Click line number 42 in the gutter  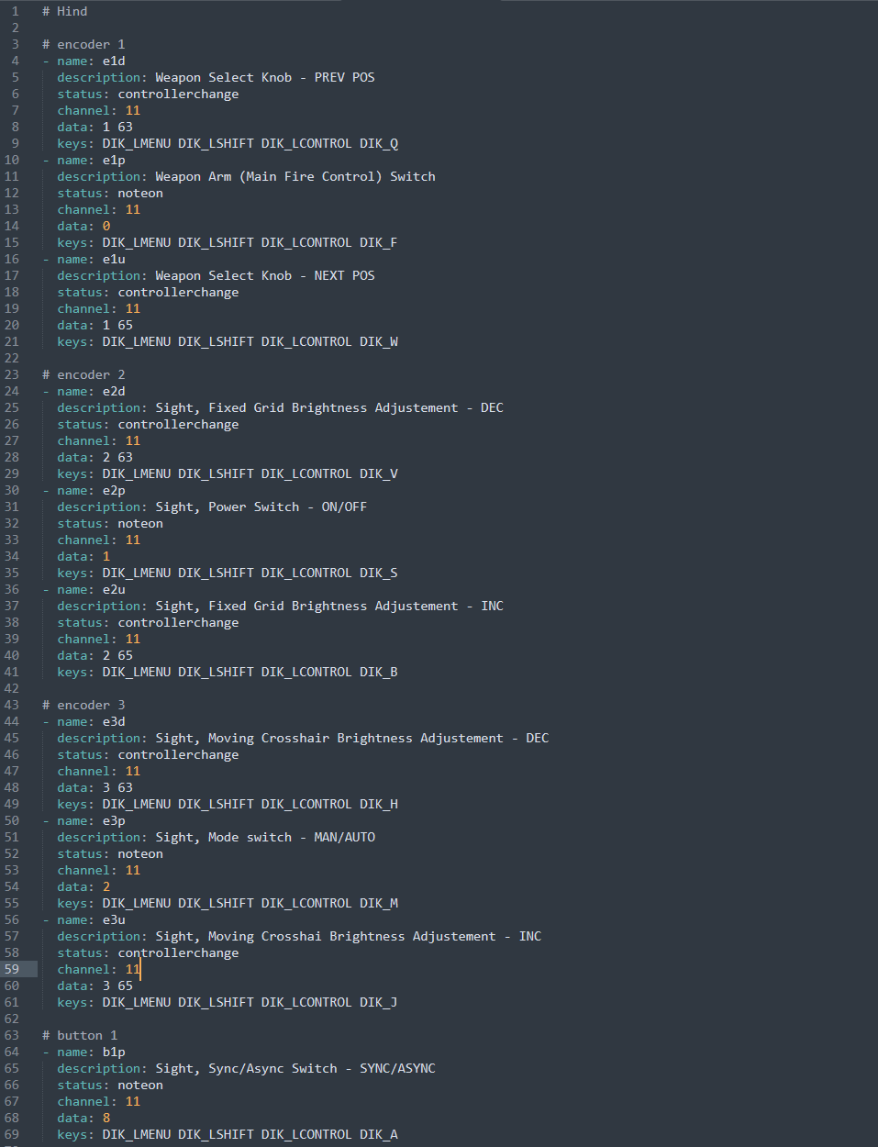click(12, 688)
